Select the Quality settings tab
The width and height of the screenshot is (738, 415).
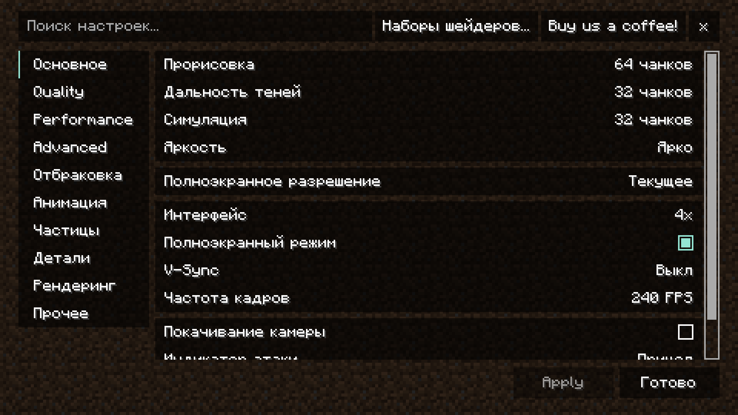58,92
